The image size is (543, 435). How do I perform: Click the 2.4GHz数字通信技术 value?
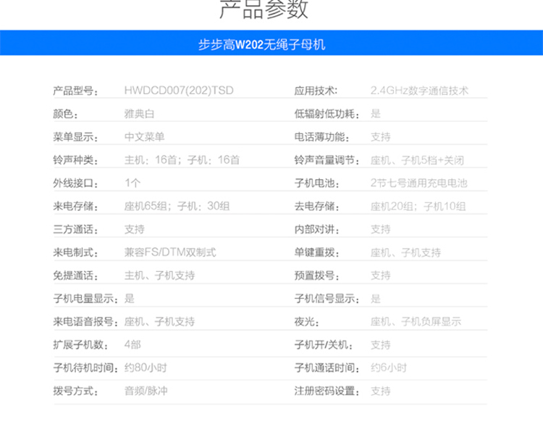(419, 91)
